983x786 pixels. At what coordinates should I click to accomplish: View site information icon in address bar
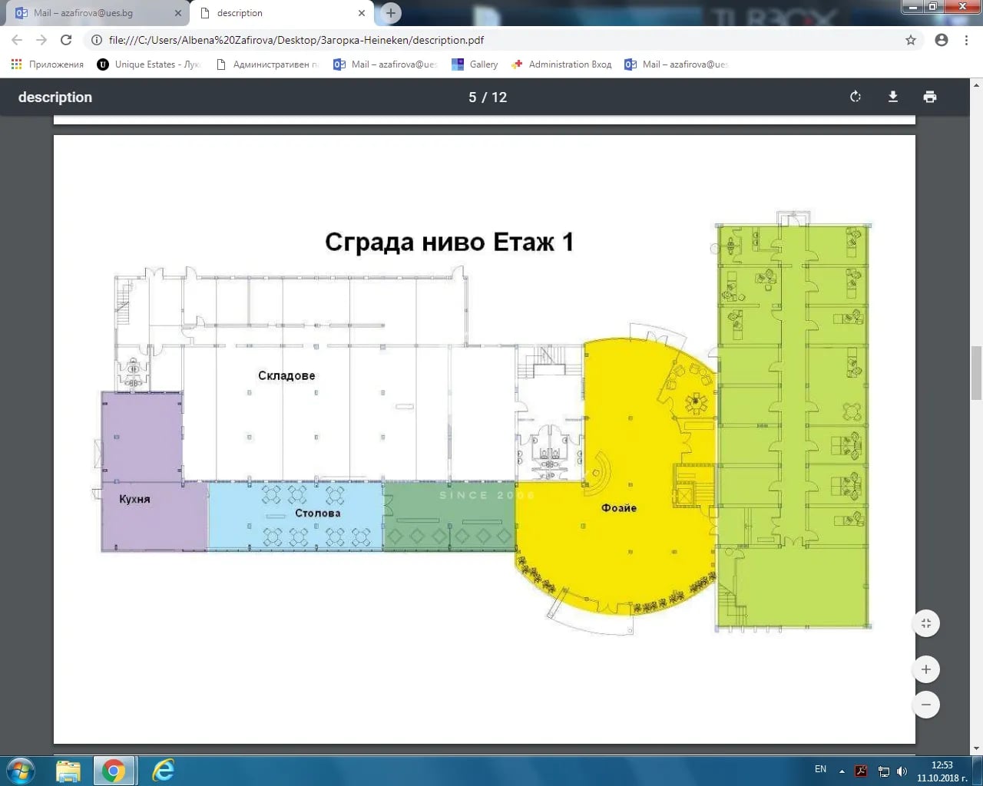click(97, 40)
